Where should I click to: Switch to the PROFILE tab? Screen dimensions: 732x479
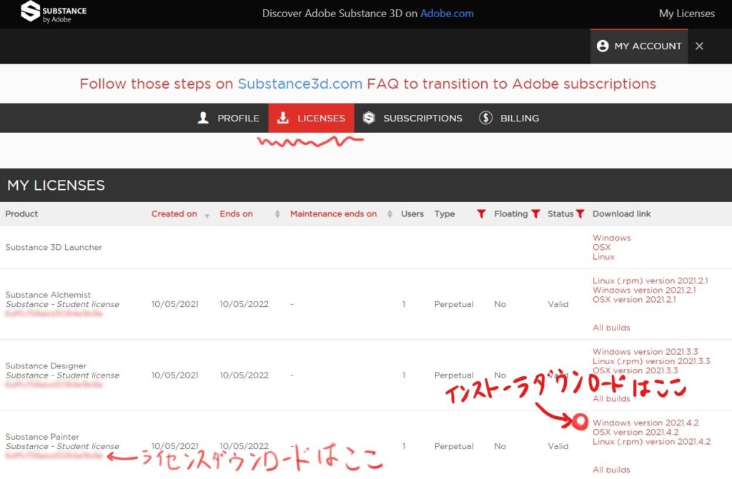point(237,119)
